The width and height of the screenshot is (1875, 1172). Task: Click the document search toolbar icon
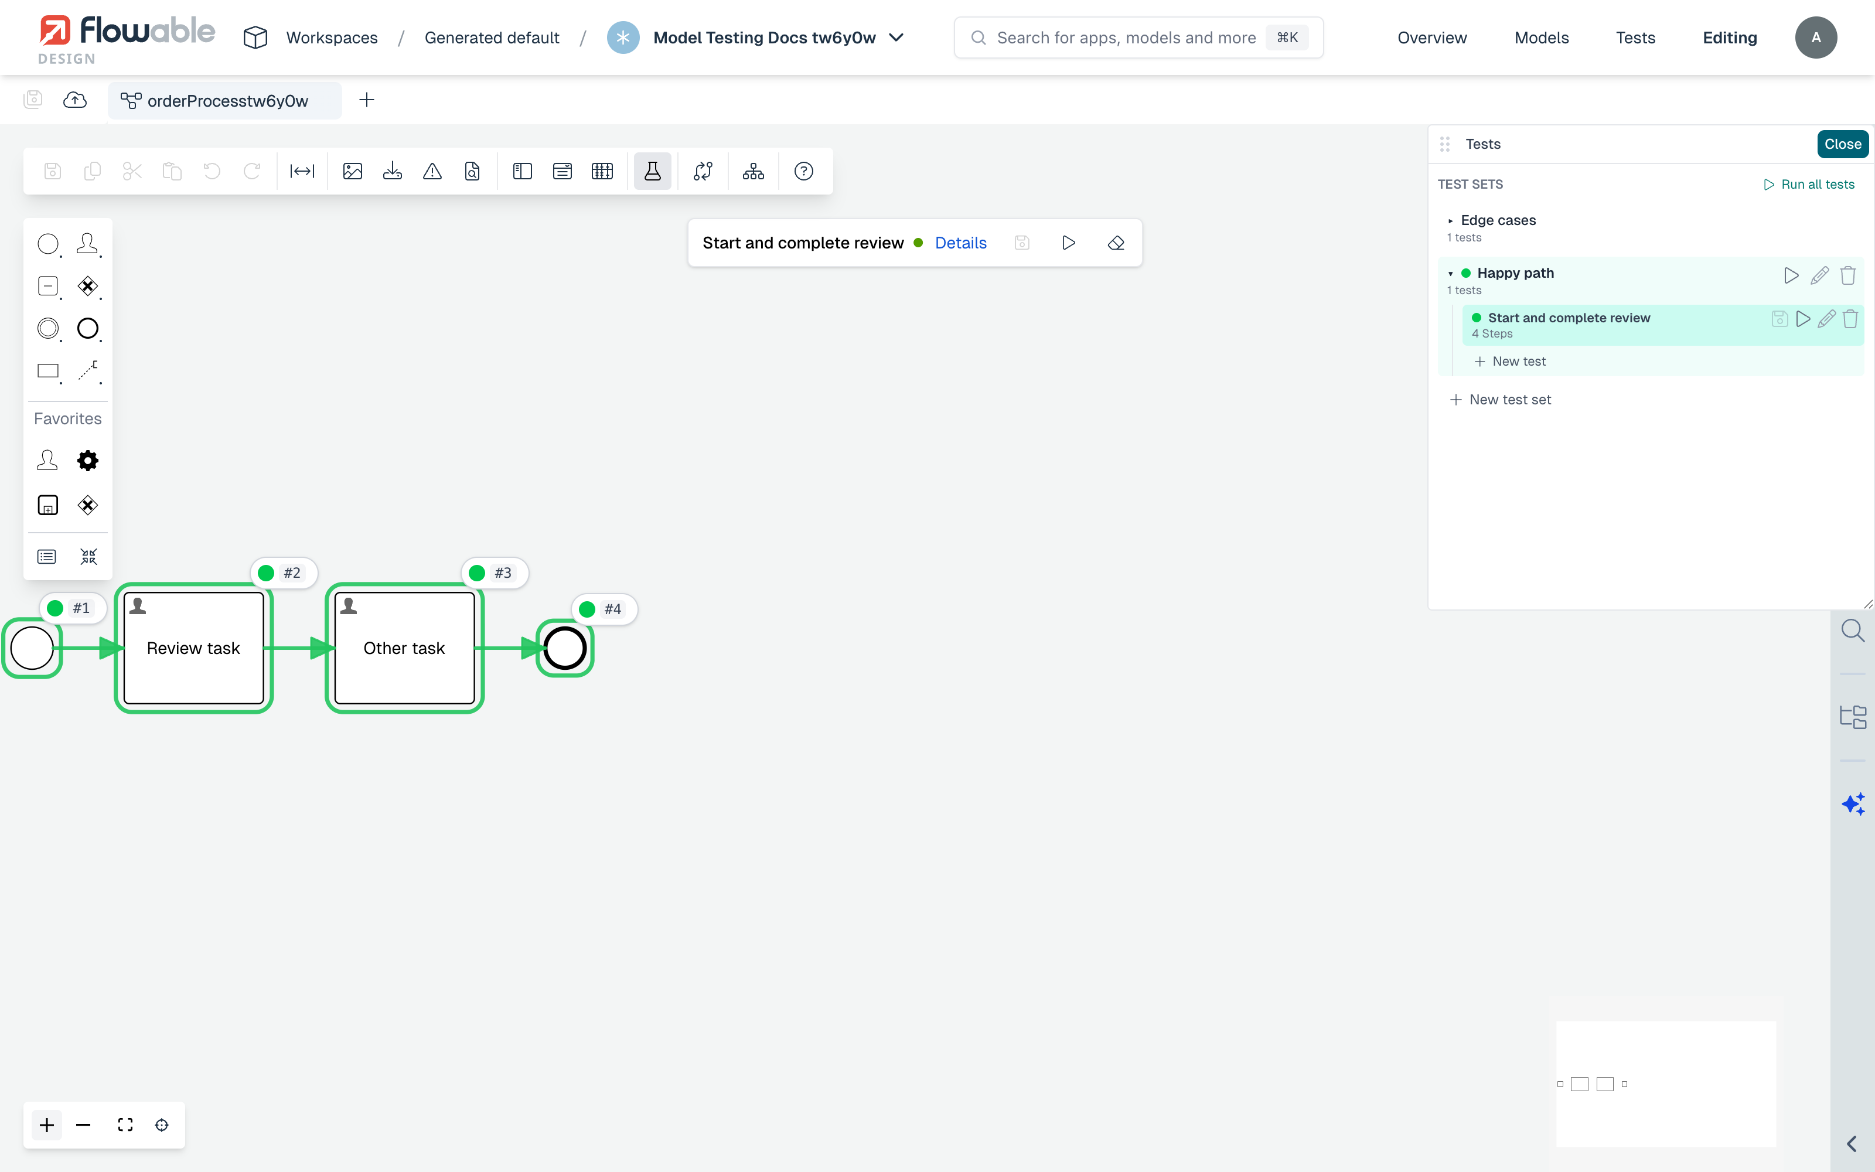[473, 171]
